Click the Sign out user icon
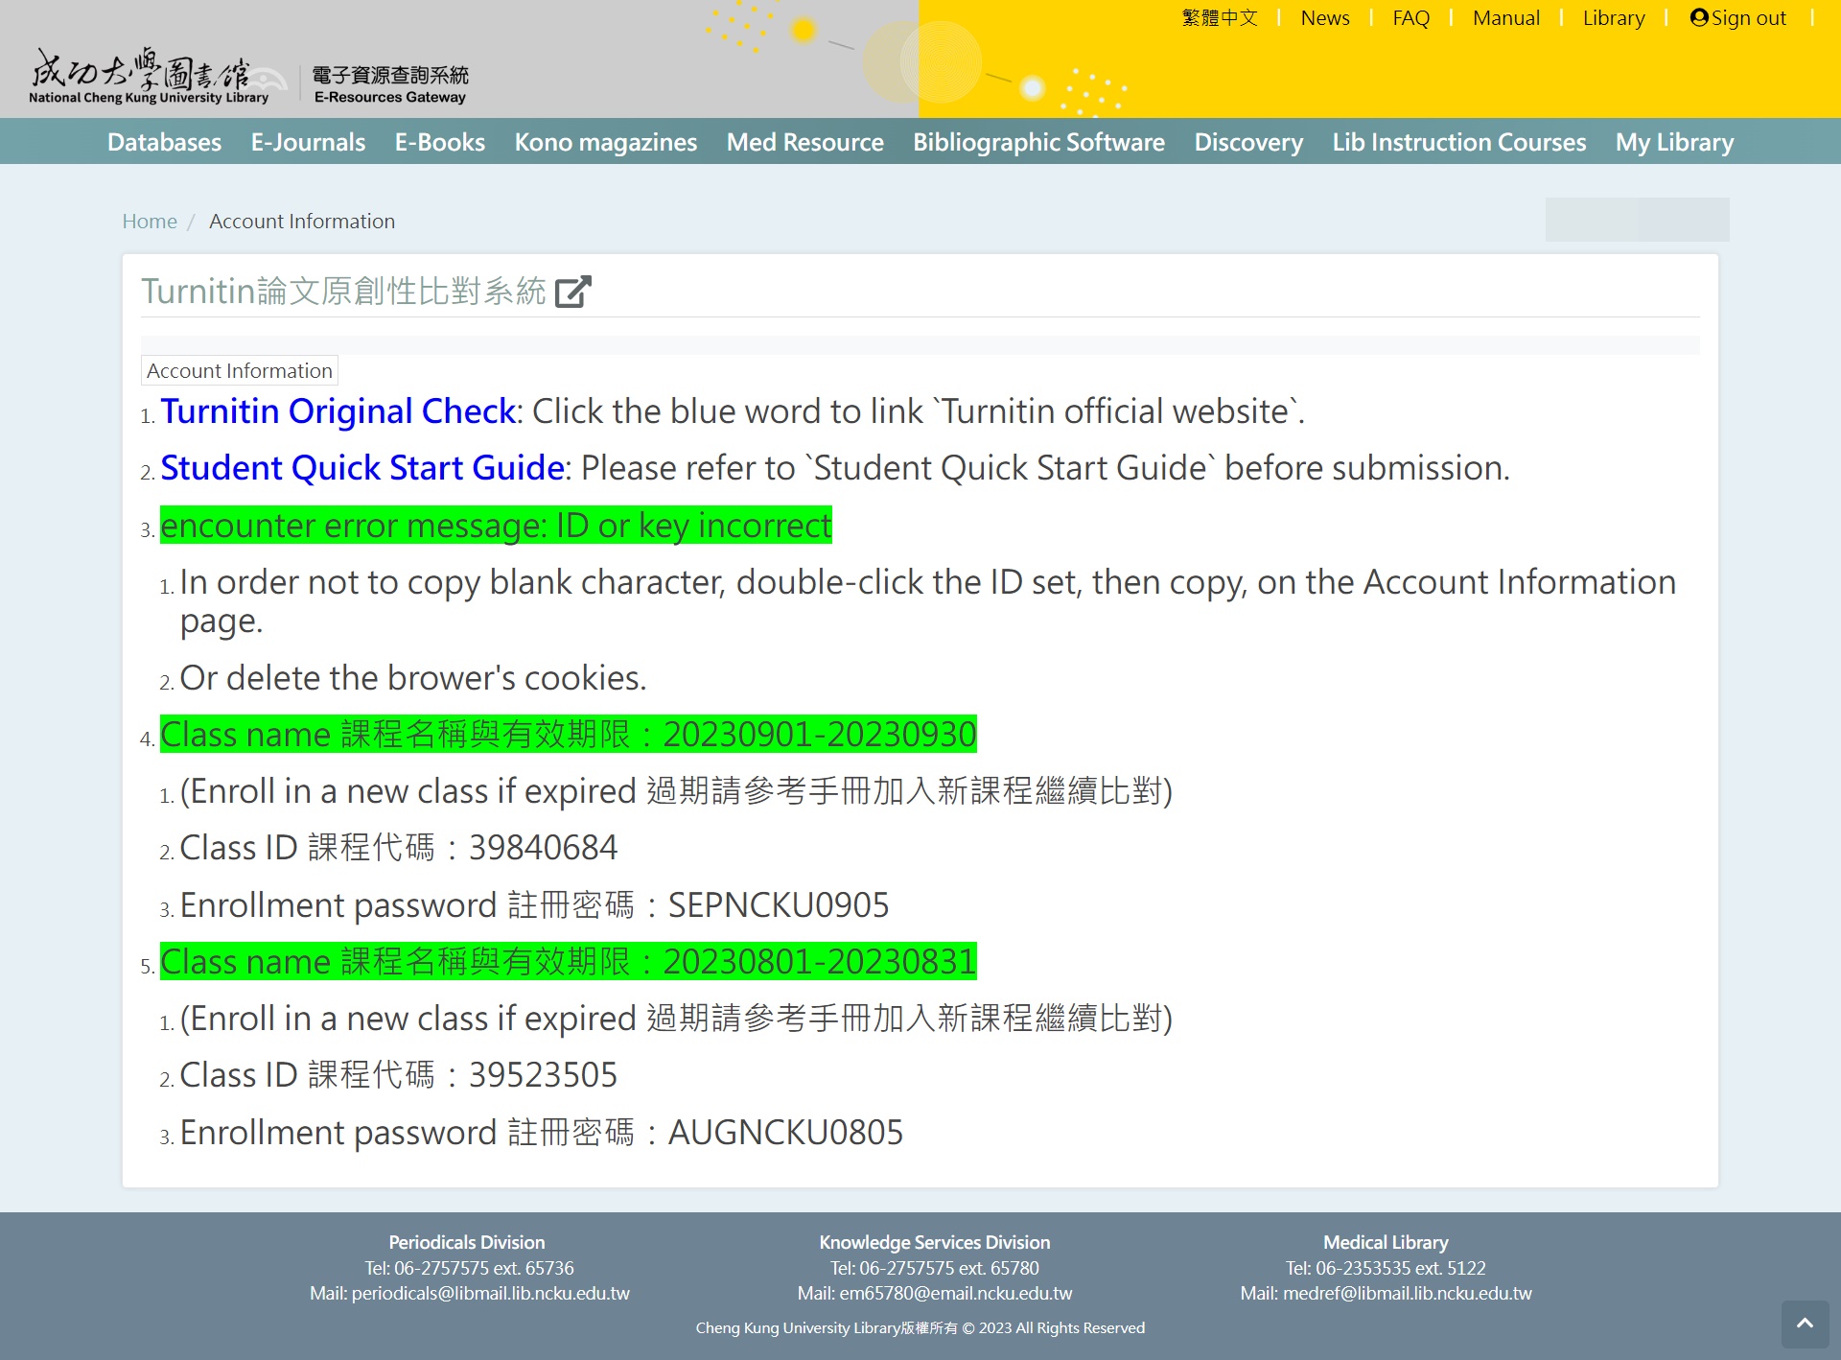The height and width of the screenshot is (1360, 1841). pyautogui.click(x=1699, y=17)
